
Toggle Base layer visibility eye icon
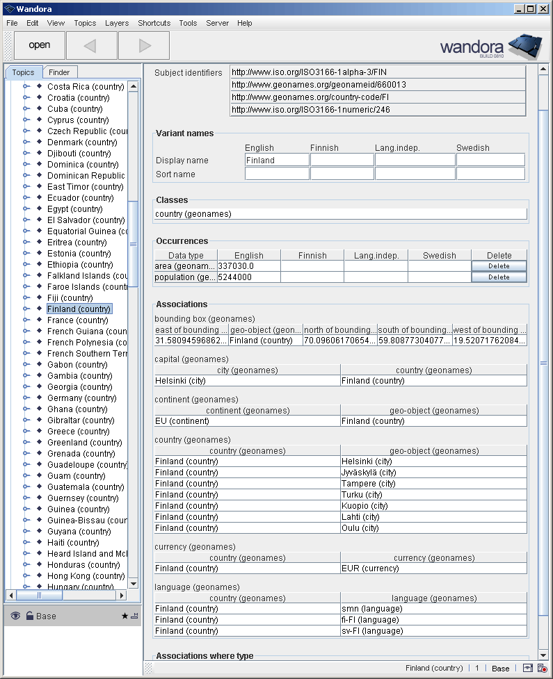coord(15,616)
